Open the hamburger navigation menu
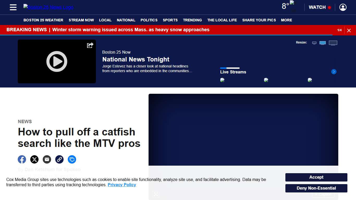The image size is (356, 200). tap(13, 7)
